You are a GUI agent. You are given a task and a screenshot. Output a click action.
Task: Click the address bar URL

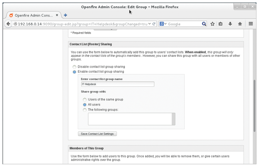point(82,24)
